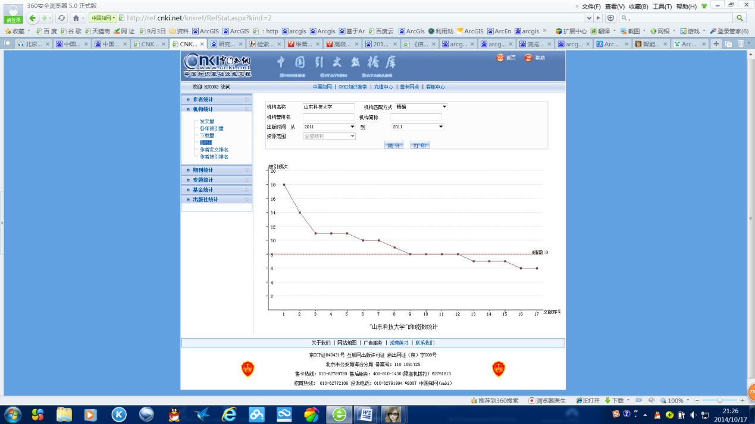This screenshot has height=424, width=755.
Task: Open the 机构匹配方式 dropdown
Action: pos(421,107)
